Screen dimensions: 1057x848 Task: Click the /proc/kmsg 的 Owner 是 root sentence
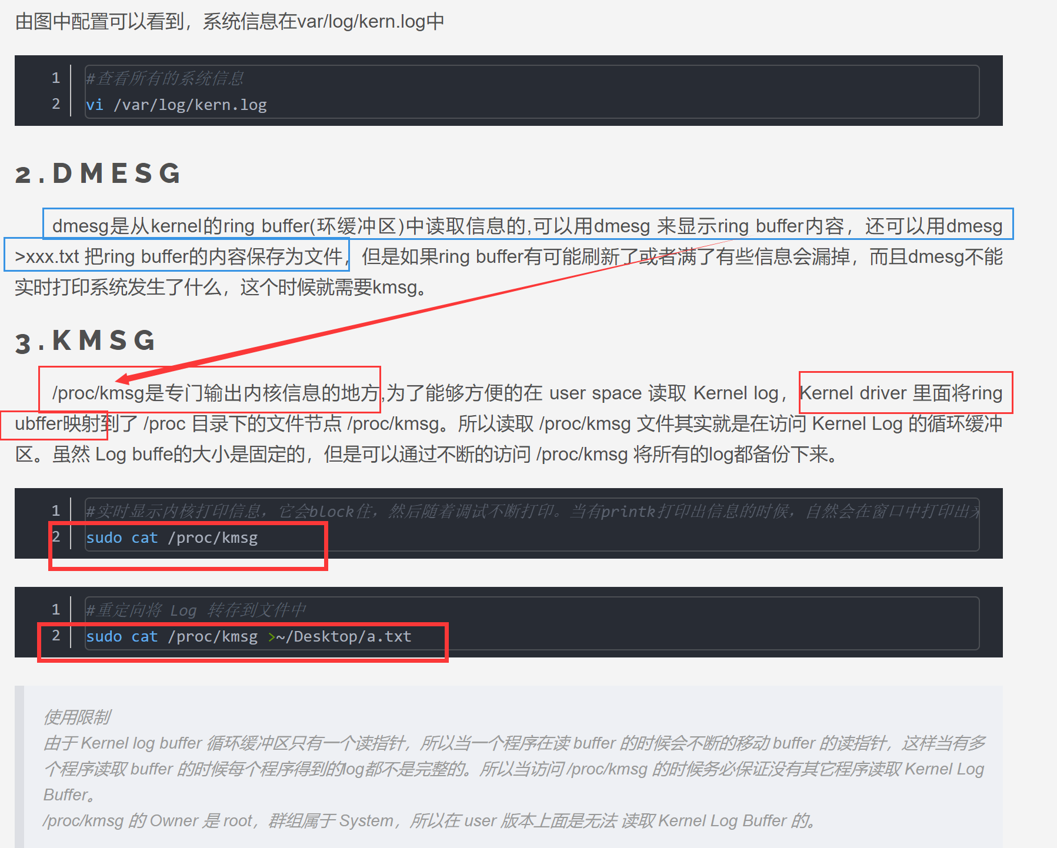point(429,820)
